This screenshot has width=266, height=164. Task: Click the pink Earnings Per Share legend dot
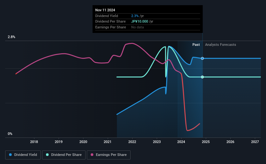92,155
